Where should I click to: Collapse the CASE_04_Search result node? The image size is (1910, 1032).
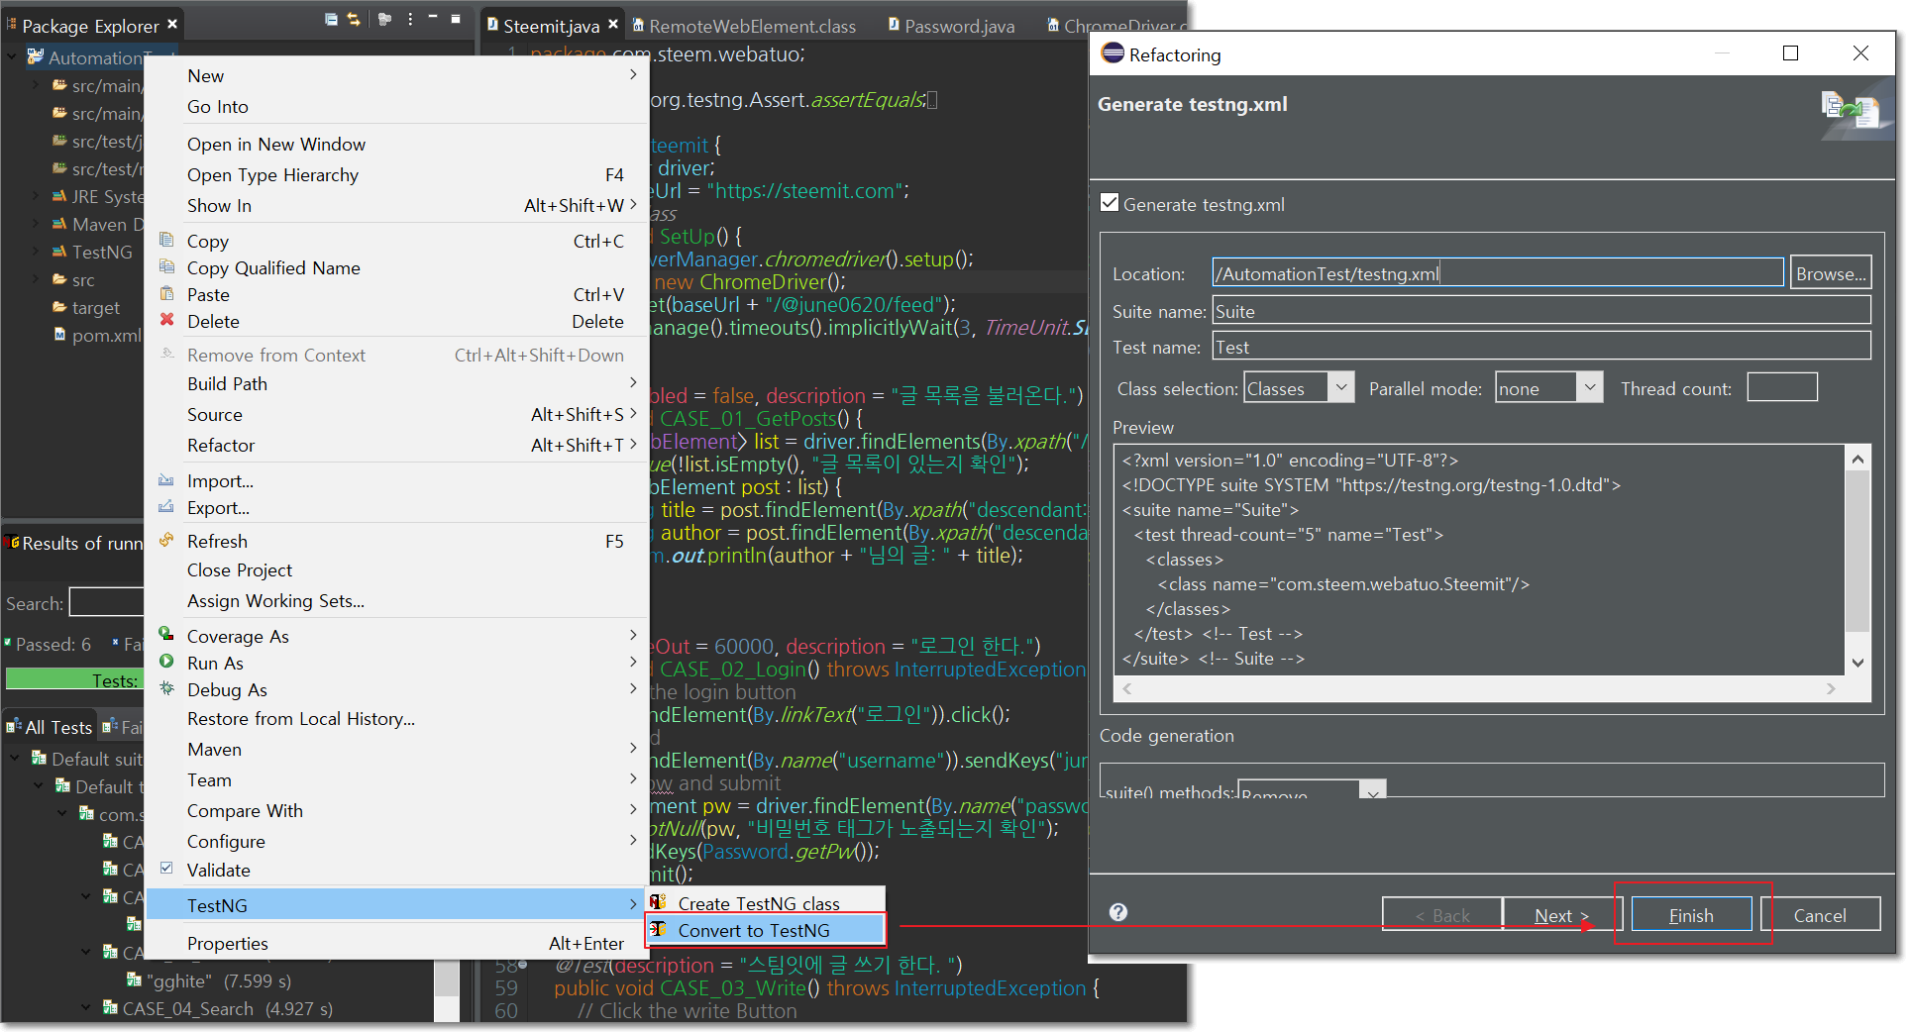[x=86, y=1008]
